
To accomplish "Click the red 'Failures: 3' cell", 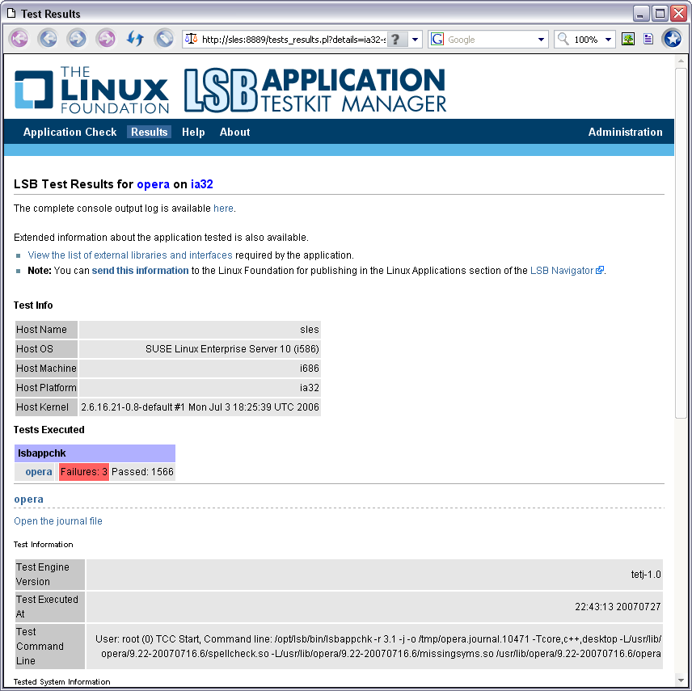I will (84, 472).
